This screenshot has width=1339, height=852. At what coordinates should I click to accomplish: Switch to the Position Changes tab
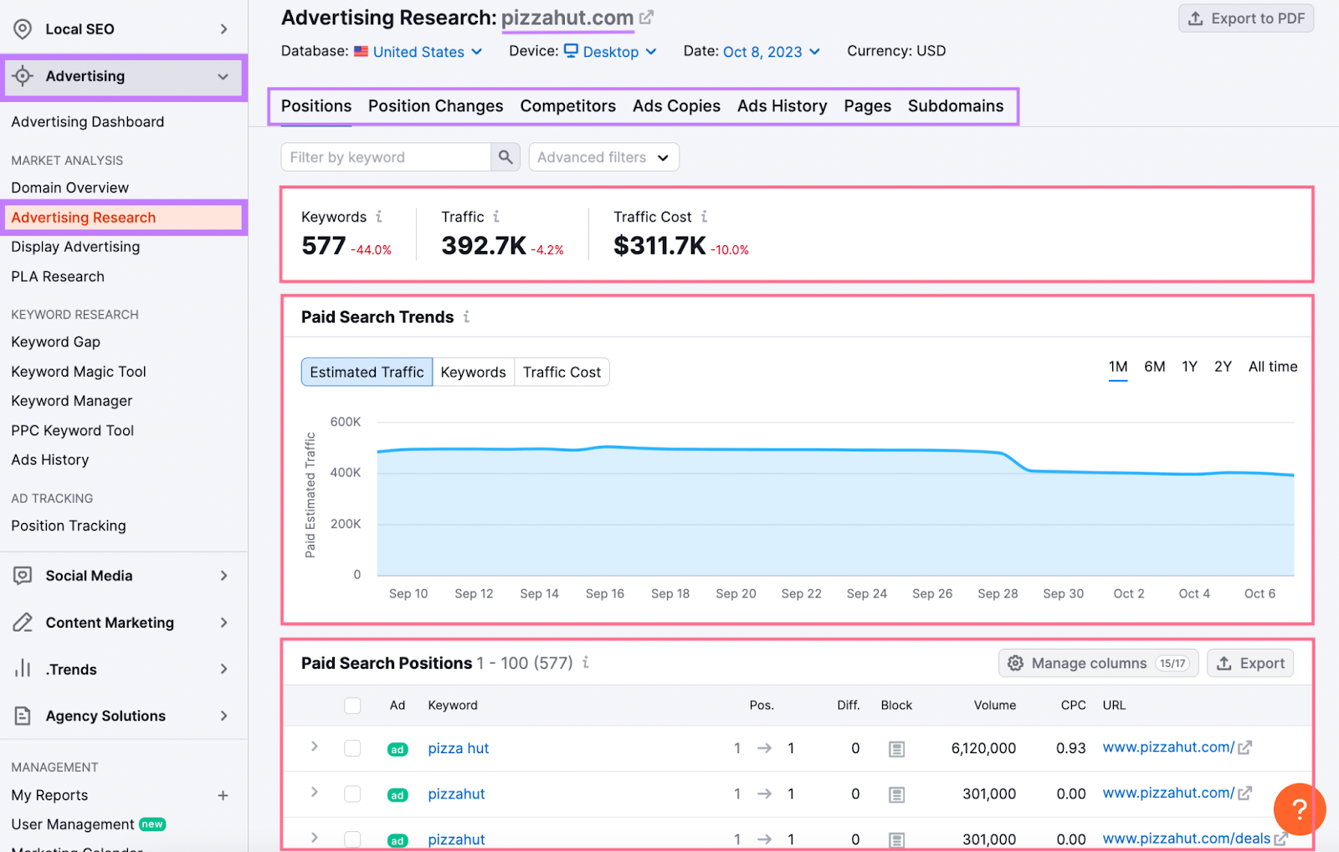coord(435,106)
